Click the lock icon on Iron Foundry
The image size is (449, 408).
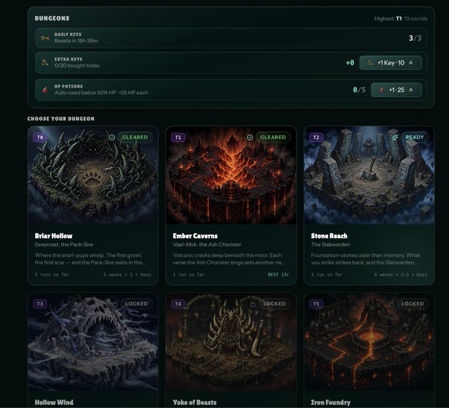[x=391, y=304]
